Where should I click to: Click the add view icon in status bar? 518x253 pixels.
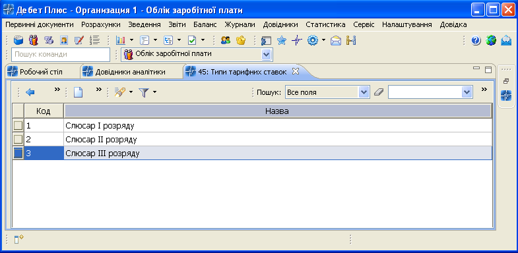(x=19, y=239)
